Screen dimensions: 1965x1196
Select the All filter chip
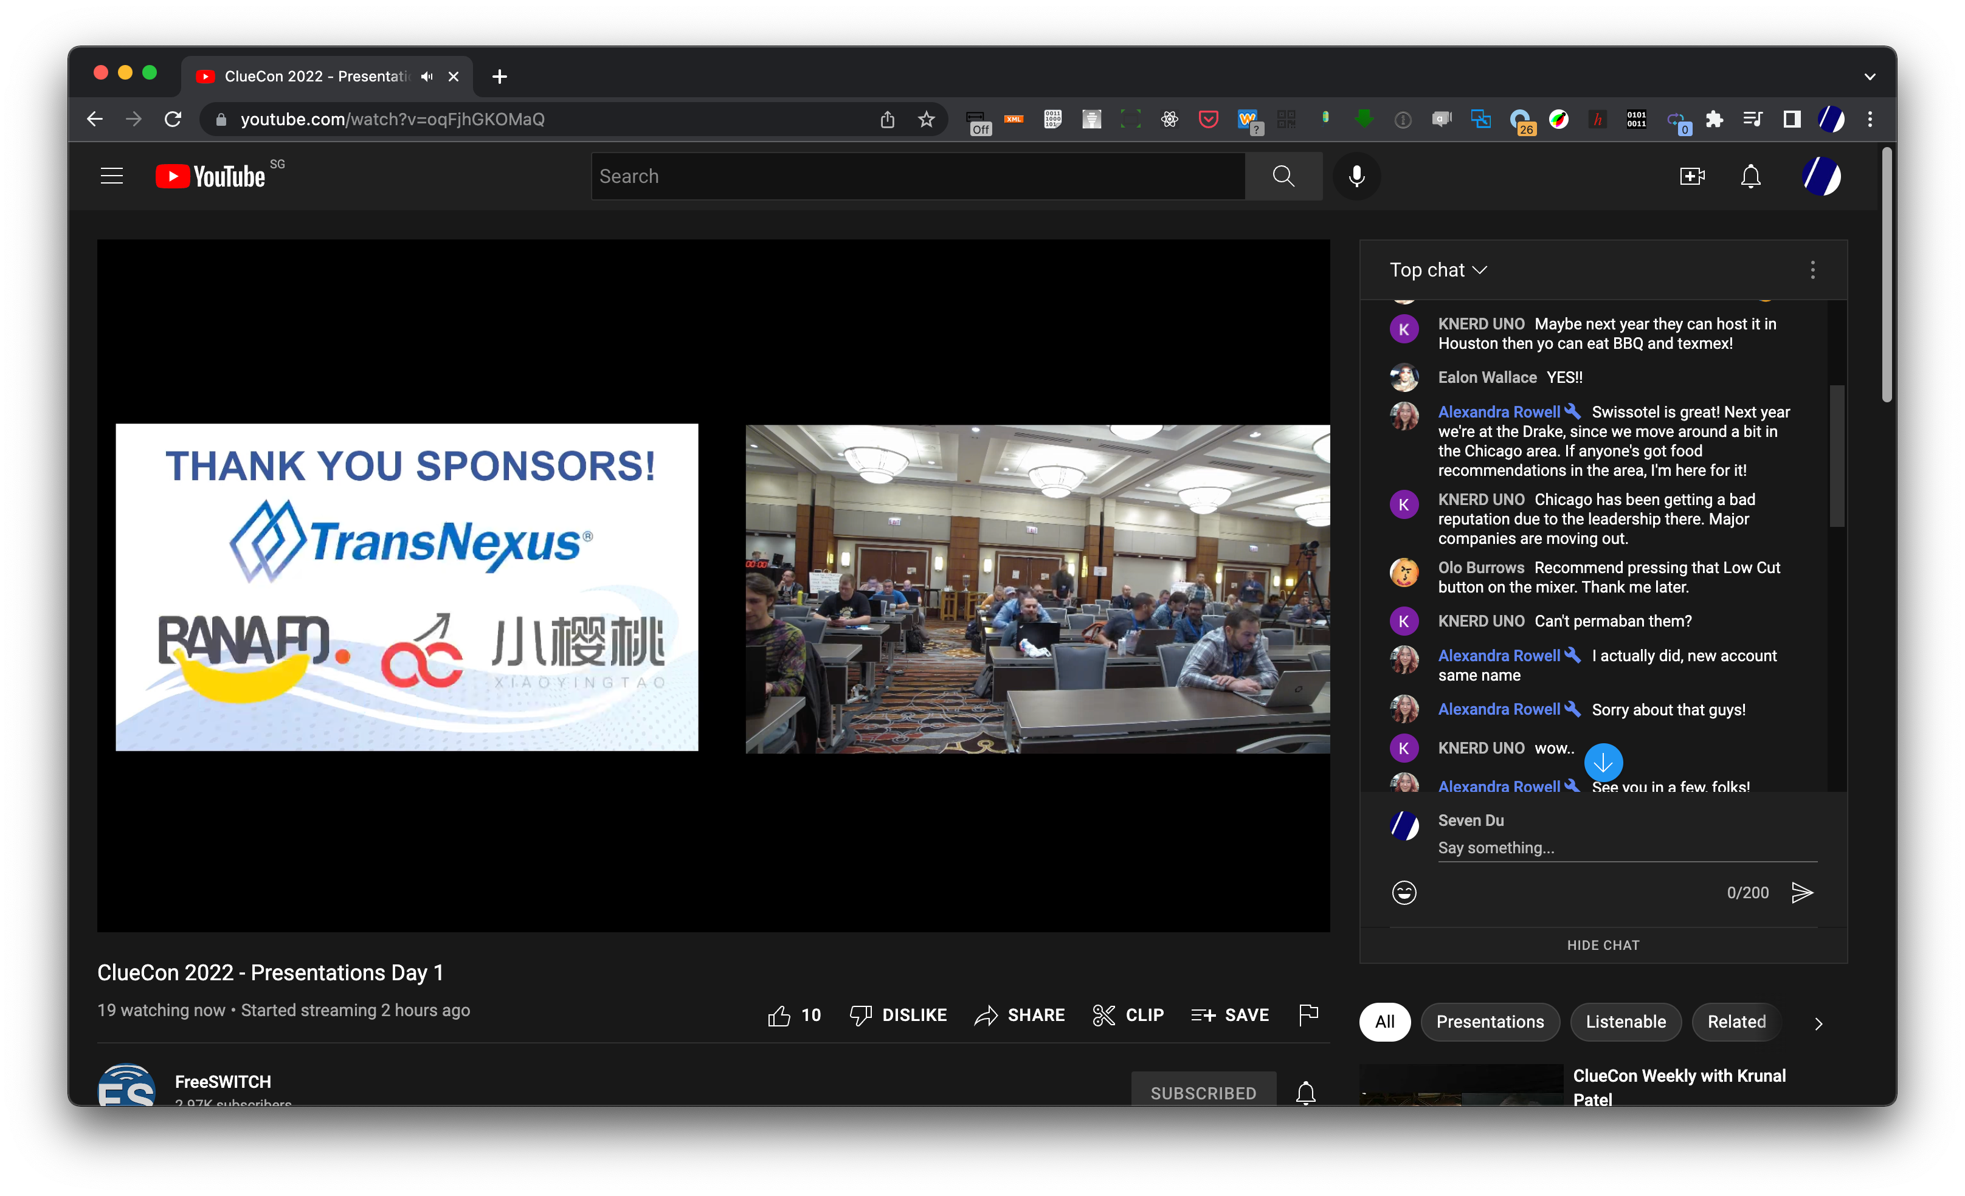(x=1384, y=1022)
